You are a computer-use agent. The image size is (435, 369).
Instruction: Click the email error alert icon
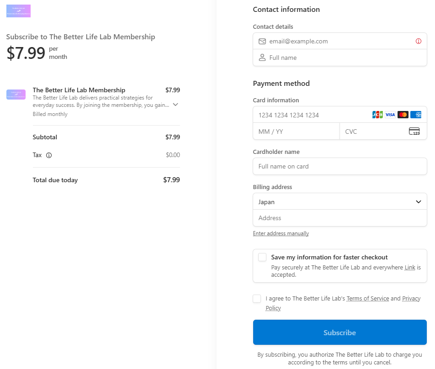click(419, 41)
